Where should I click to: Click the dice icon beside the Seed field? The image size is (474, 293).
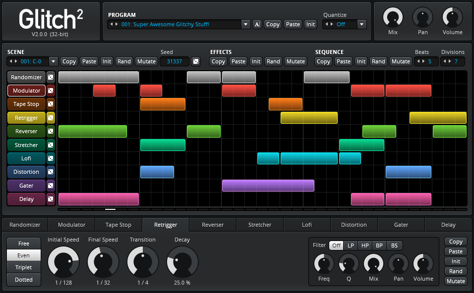pos(196,61)
